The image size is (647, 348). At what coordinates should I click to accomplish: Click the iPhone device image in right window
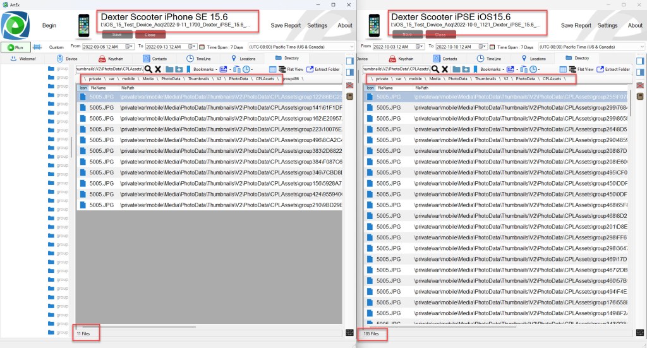pyautogui.click(x=374, y=25)
